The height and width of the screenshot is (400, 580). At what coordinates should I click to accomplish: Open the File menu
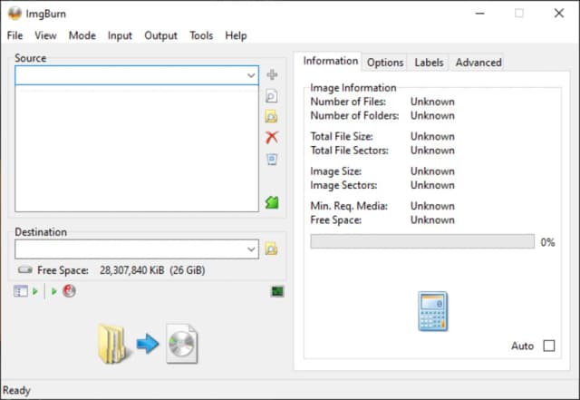pyautogui.click(x=14, y=35)
